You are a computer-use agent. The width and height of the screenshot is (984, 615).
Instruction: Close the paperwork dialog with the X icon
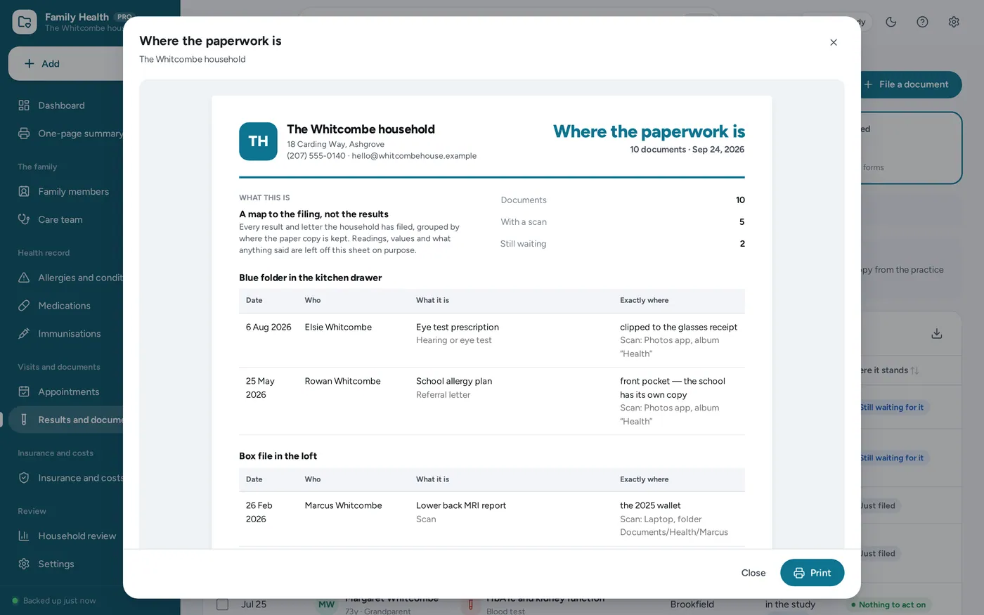[834, 42]
